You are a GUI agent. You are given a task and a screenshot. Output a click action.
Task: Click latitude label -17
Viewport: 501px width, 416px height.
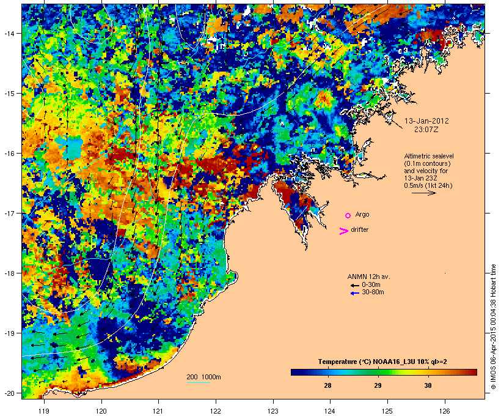coord(9,213)
